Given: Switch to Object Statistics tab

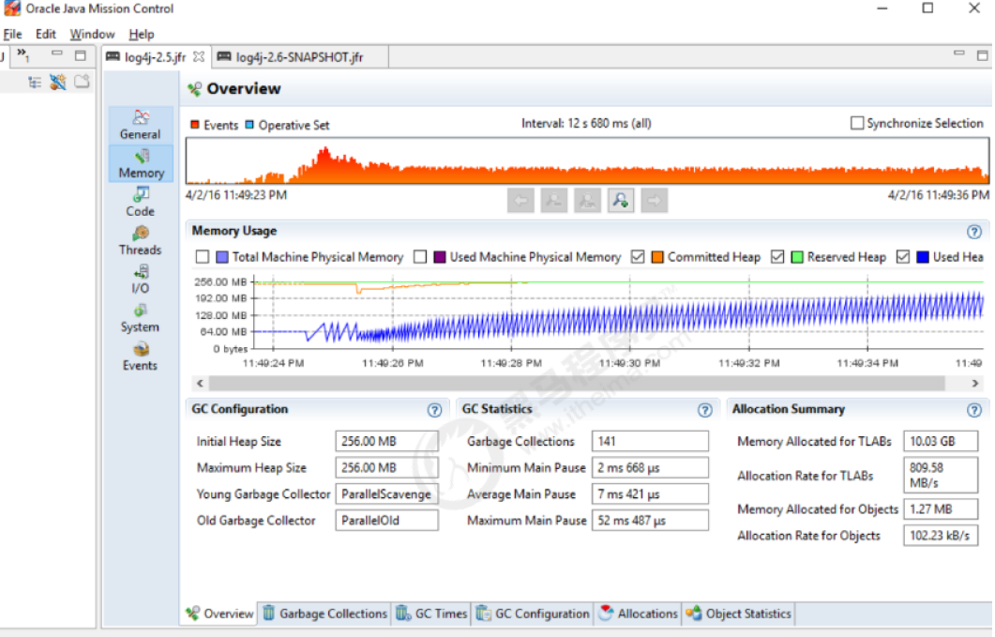Looking at the screenshot, I should coord(739,614).
